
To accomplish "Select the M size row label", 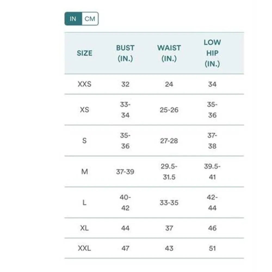I will tap(84, 172).
